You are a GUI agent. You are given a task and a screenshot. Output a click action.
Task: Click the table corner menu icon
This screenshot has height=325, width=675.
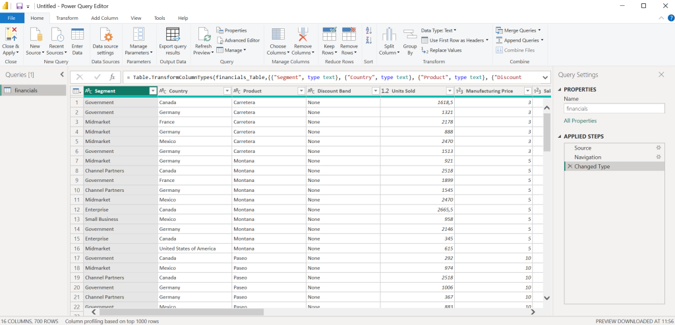(76, 91)
